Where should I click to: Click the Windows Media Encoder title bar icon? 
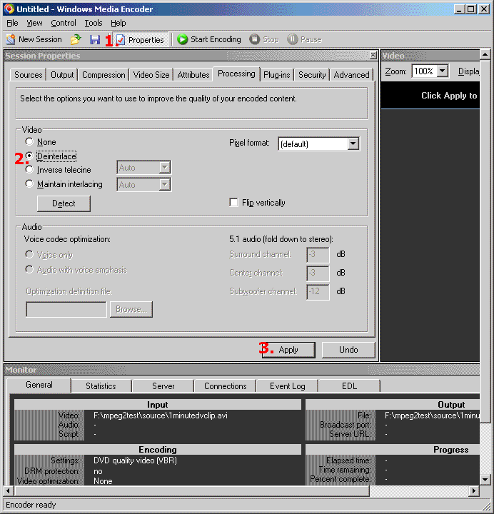pyautogui.click(x=9, y=9)
